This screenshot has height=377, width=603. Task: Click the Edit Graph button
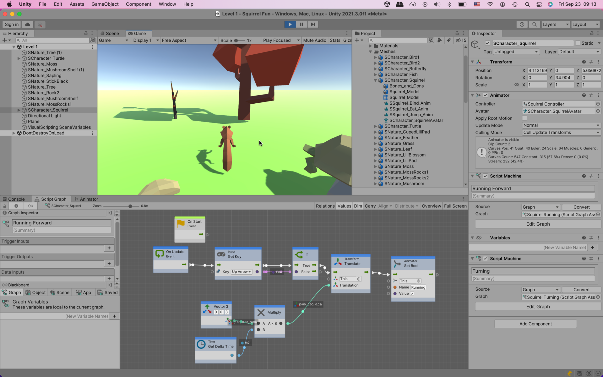(x=537, y=224)
